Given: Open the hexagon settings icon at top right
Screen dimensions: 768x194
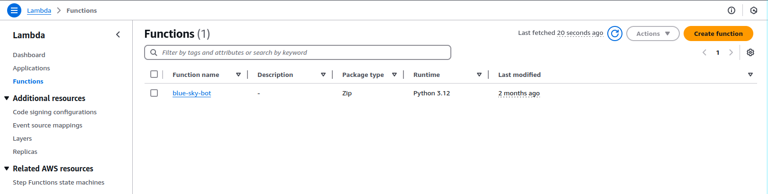Looking at the screenshot, I should (x=754, y=10).
